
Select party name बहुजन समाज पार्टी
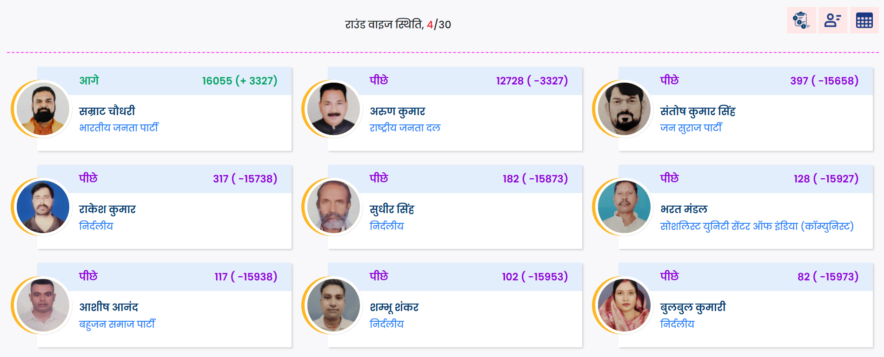click(117, 324)
